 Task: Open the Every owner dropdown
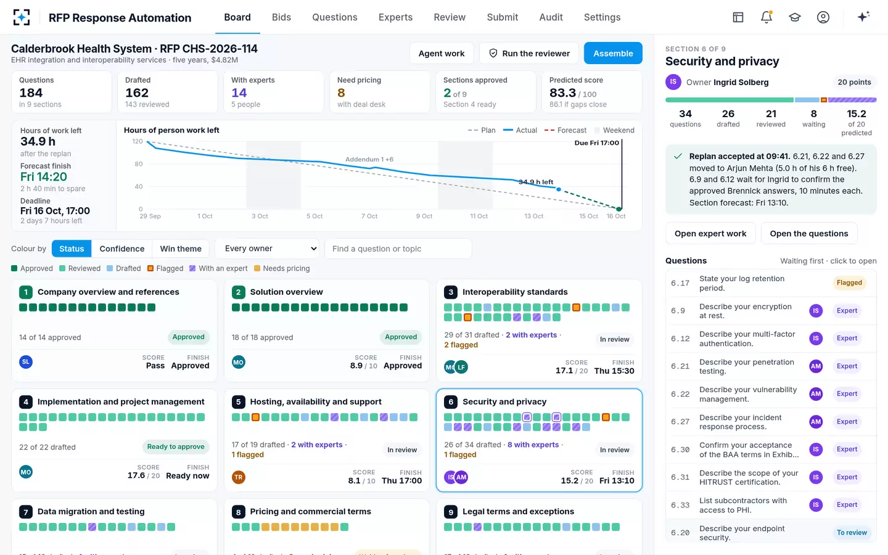(267, 249)
